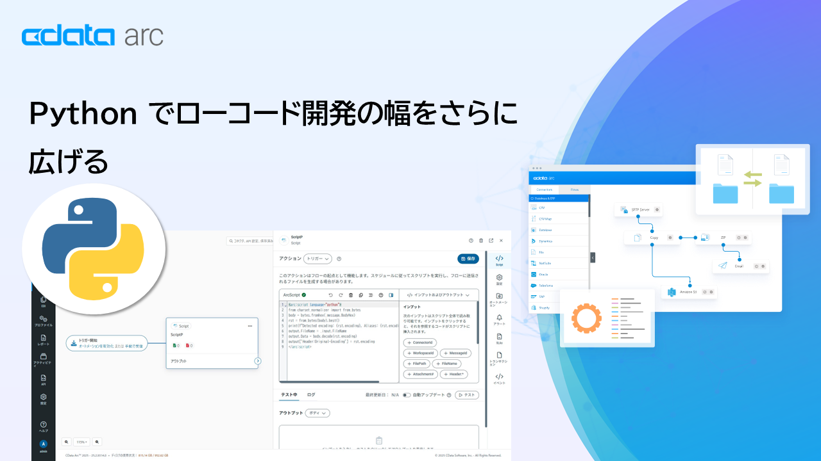This screenshot has height=461, width=821.
Task: Open アクティビティ in the left navigation
Action: coord(44,360)
